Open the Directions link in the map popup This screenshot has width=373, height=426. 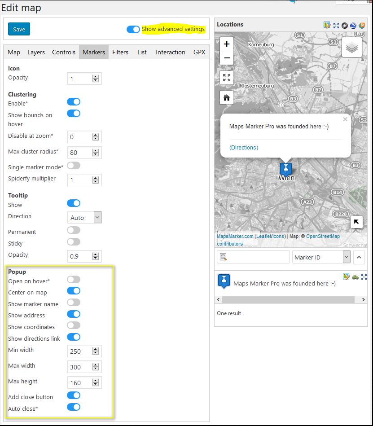[x=243, y=147]
